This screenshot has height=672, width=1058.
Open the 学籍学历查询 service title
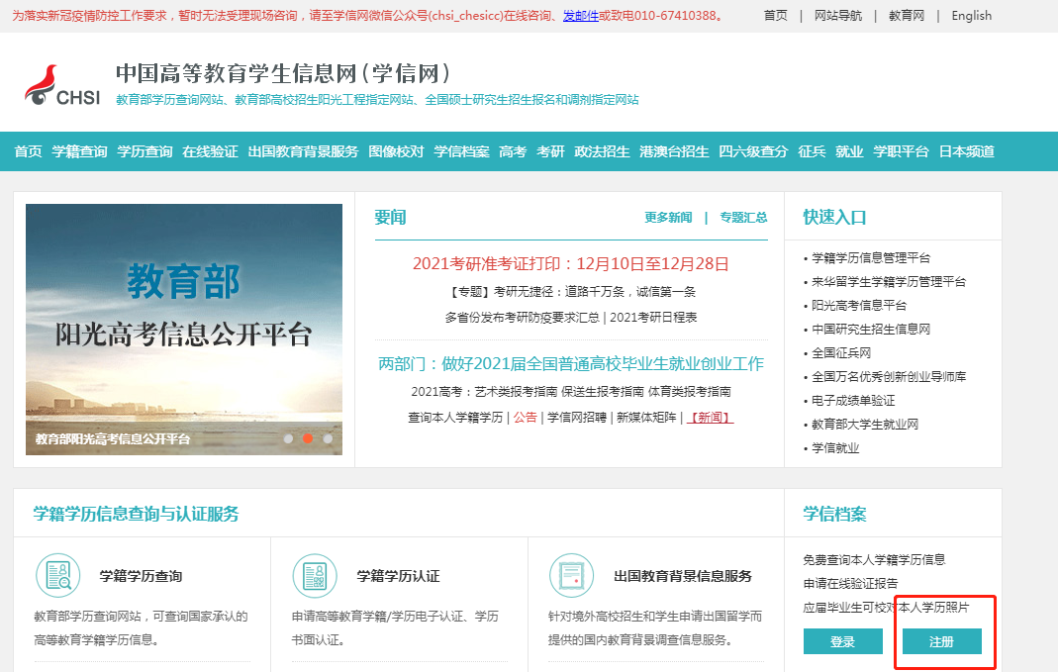pos(141,576)
